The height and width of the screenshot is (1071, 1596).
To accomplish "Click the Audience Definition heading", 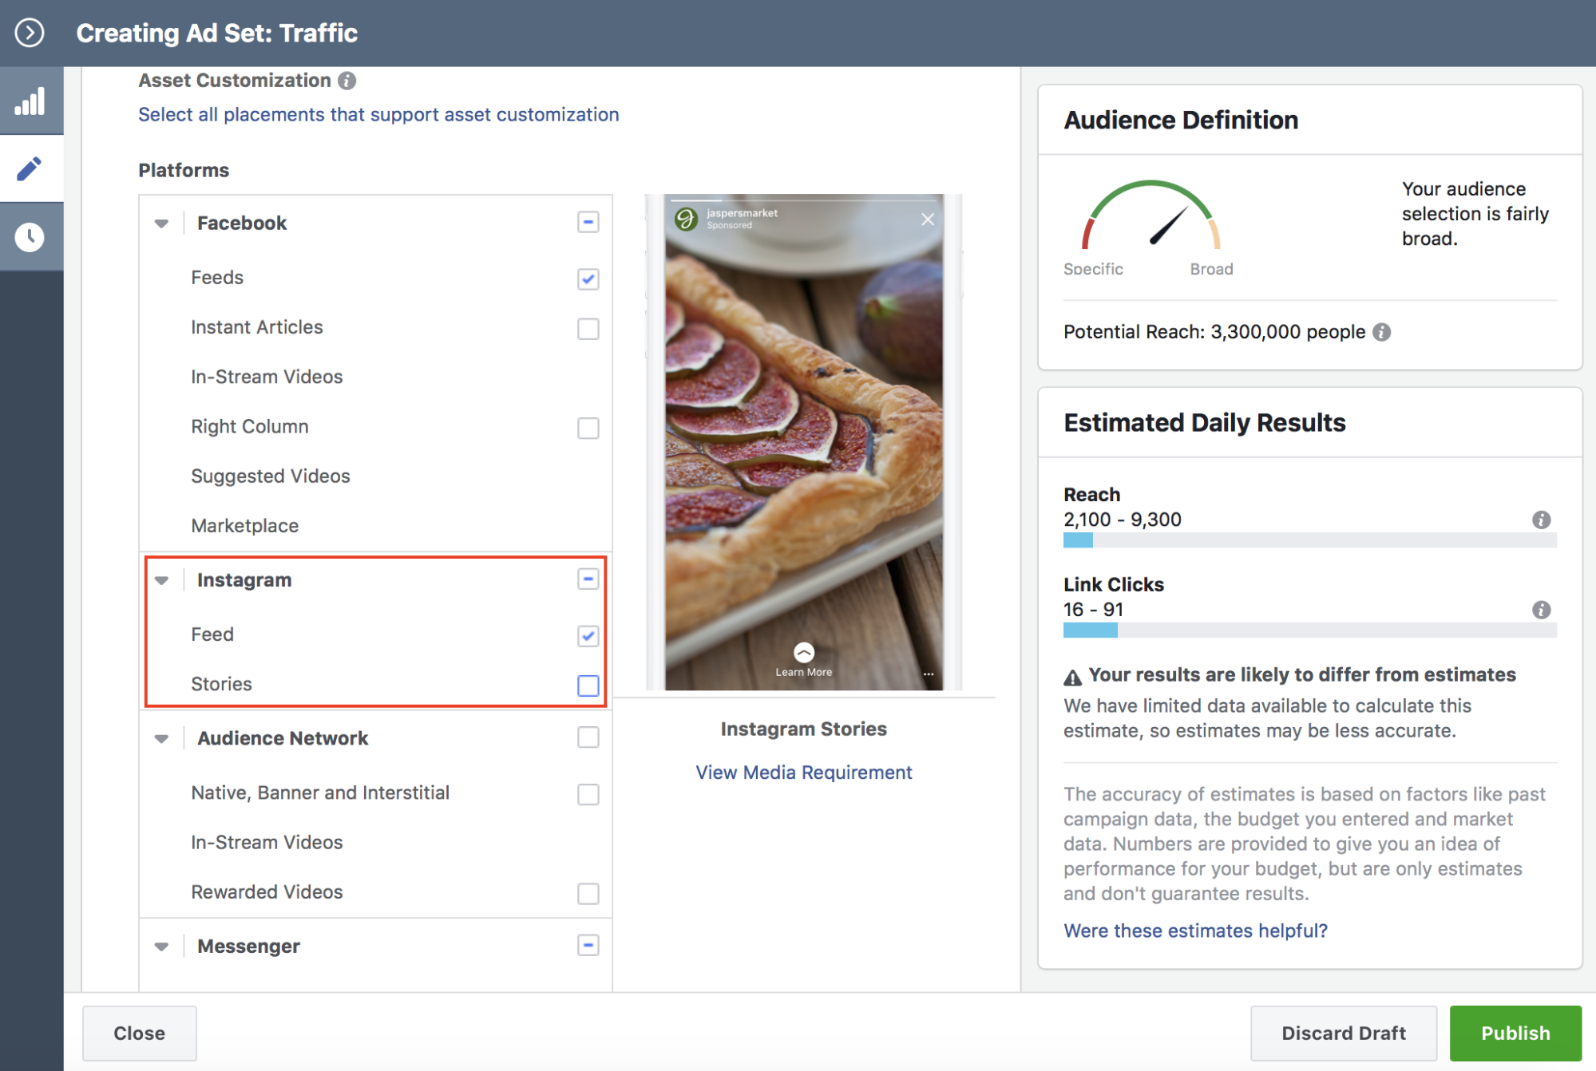I will pyautogui.click(x=1181, y=121).
